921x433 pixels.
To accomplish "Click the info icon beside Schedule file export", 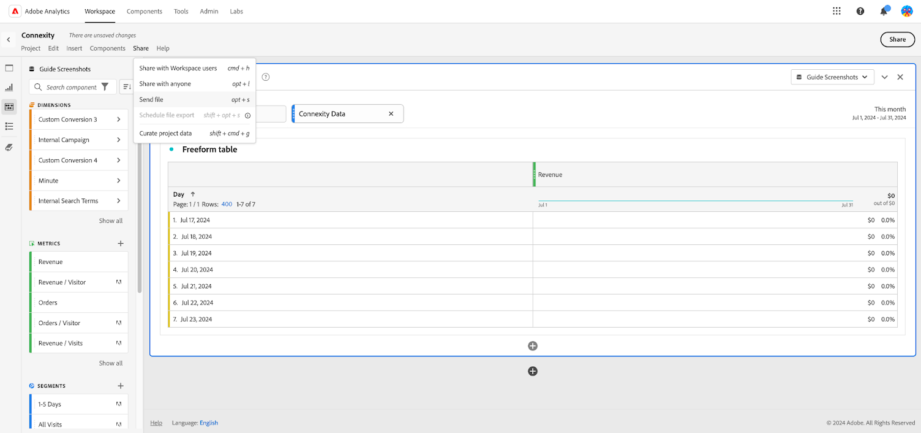I will click(247, 115).
